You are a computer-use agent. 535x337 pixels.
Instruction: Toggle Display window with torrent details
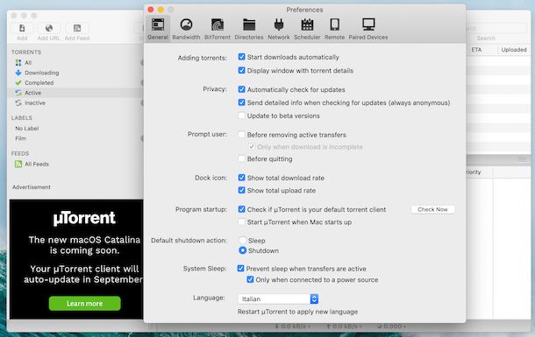241,70
